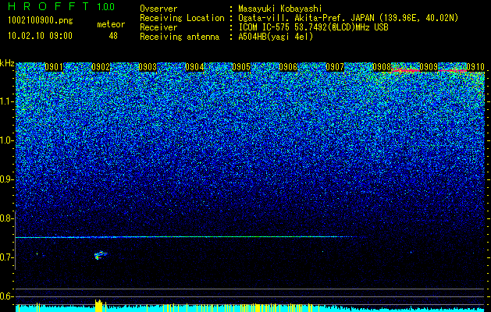Click the 0.6 kHz axis label

pyautogui.click(x=6, y=296)
